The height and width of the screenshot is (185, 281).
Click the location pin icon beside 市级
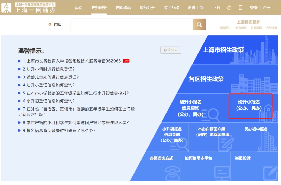coord(50,24)
